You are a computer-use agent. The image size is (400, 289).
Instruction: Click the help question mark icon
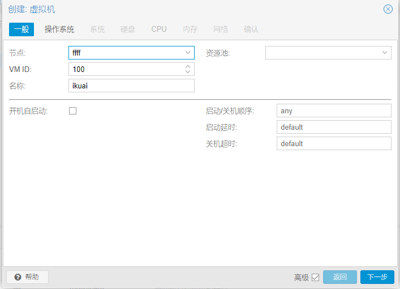18,277
